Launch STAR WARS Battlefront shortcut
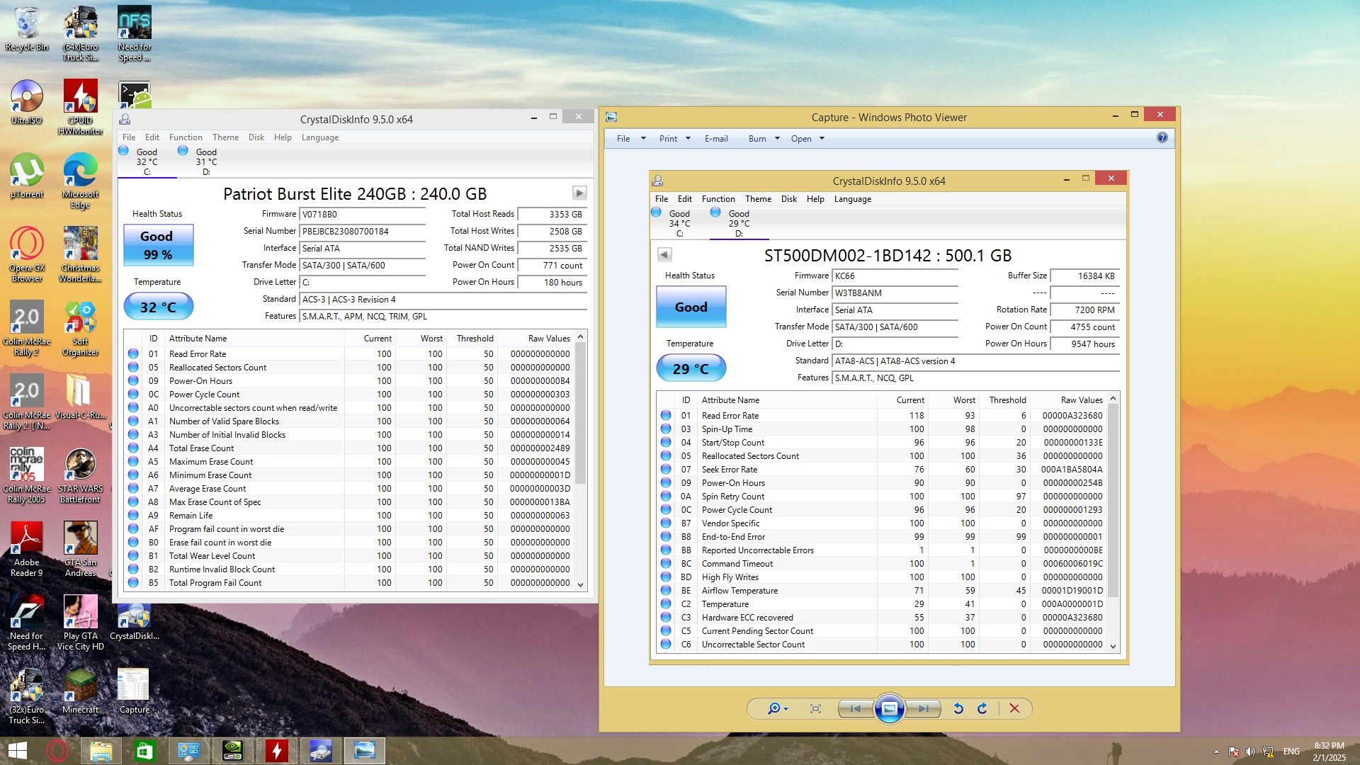The width and height of the screenshot is (1360, 765). click(81, 476)
